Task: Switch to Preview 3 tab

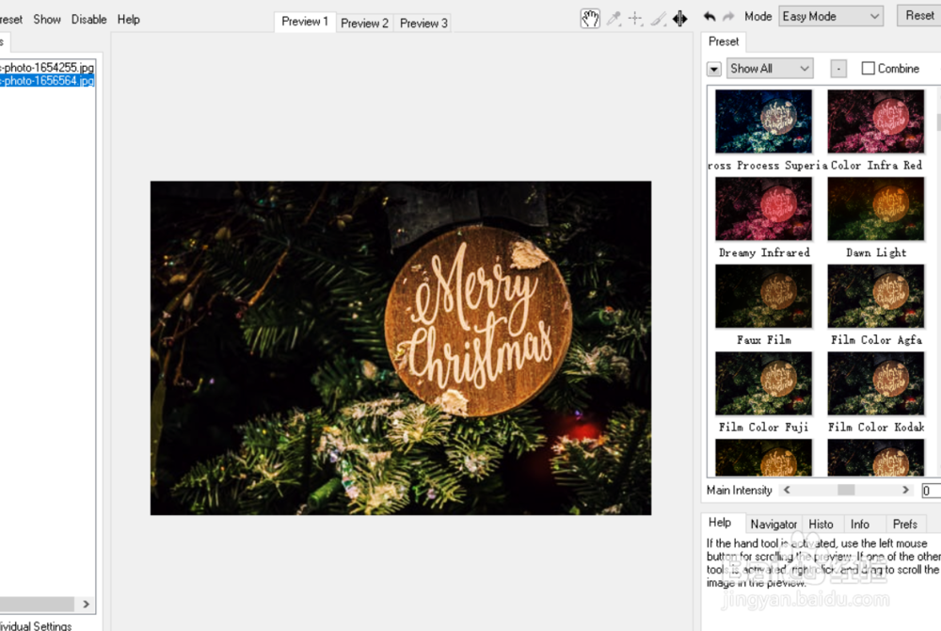Action: click(x=423, y=24)
